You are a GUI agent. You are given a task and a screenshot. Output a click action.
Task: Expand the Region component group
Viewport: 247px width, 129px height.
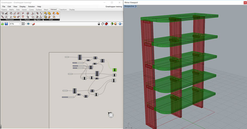[x=39, y=20]
